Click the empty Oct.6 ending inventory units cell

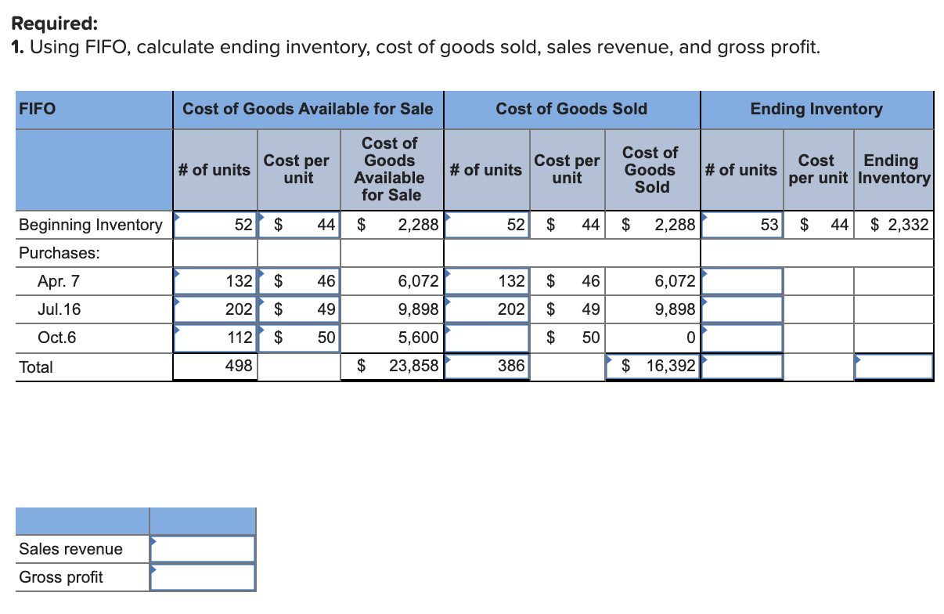pyautogui.click(x=741, y=338)
